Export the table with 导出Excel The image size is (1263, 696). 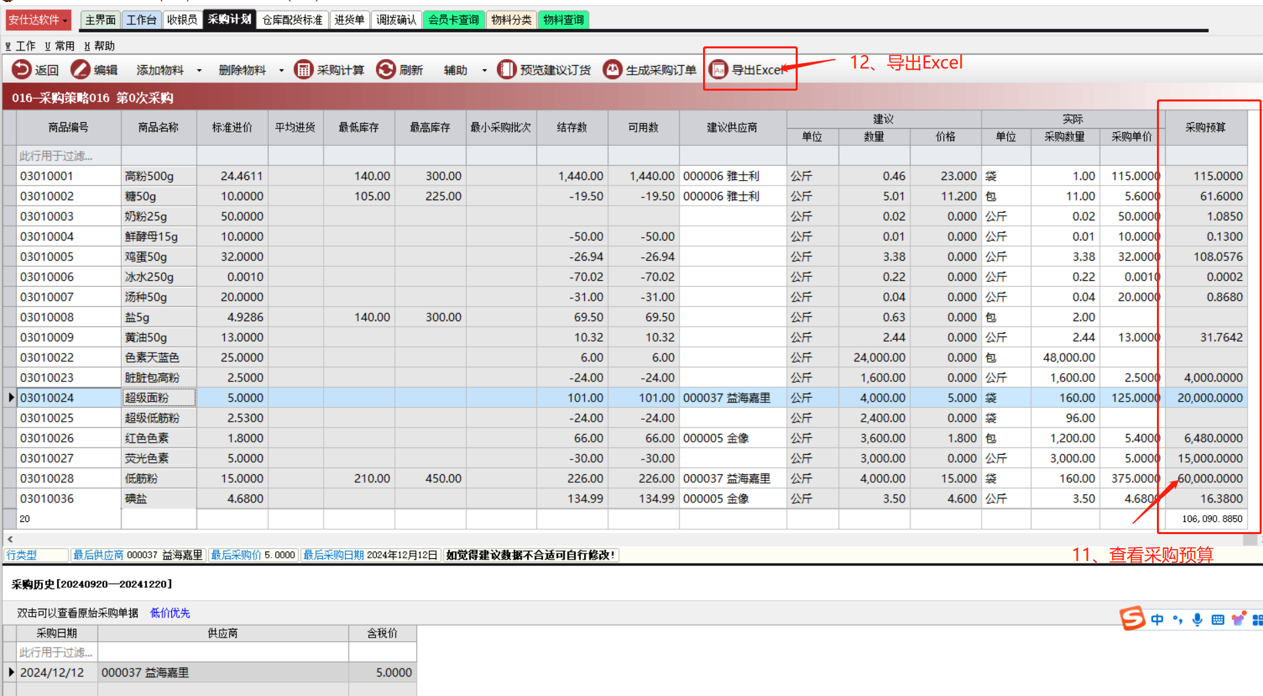coord(748,70)
